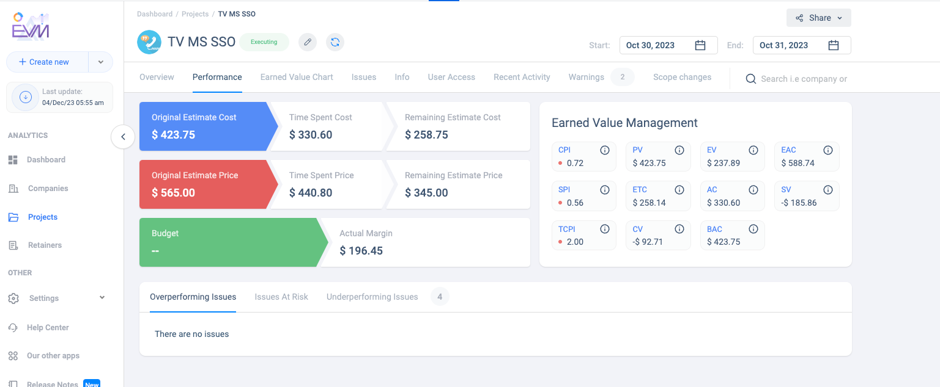Click the Companies building icon in sidebar
Screen dimensions: 940x387
(x=13, y=189)
